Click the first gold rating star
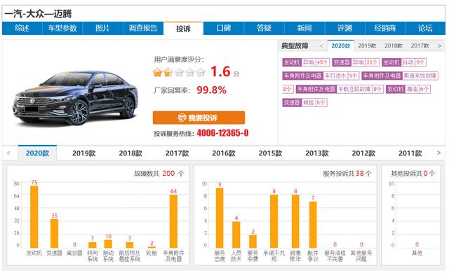 point(157,72)
